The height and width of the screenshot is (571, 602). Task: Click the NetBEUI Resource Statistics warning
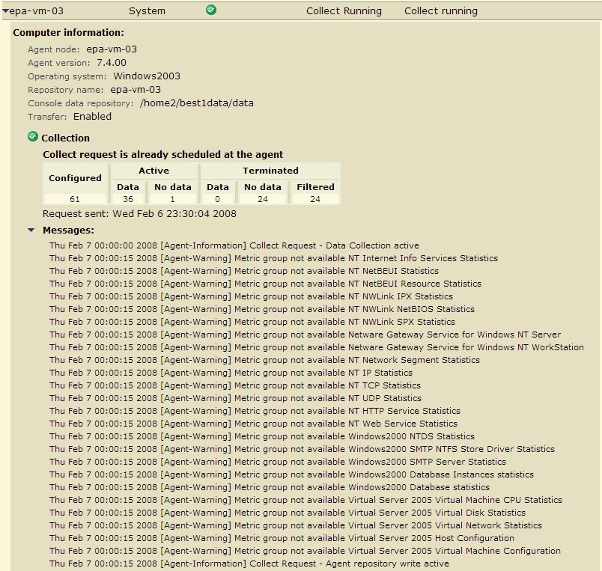(x=265, y=284)
